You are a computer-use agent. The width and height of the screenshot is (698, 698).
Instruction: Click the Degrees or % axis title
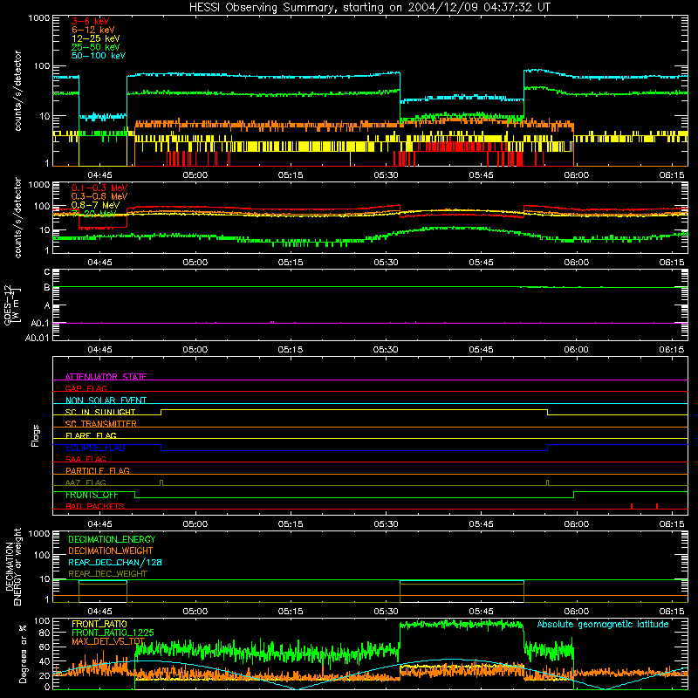tap(23, 654)
